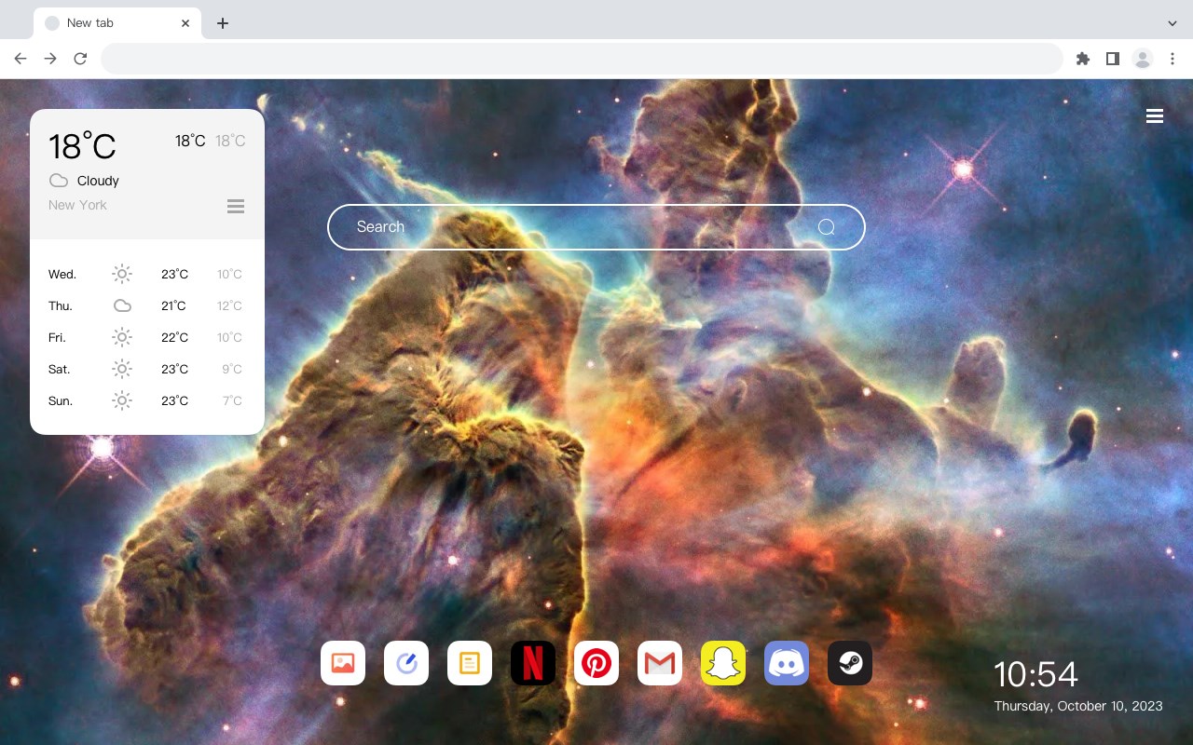Select the New tab tab
Image resolution: width=1193 pixels, height=745 pixels.
(x=117, y=23)
